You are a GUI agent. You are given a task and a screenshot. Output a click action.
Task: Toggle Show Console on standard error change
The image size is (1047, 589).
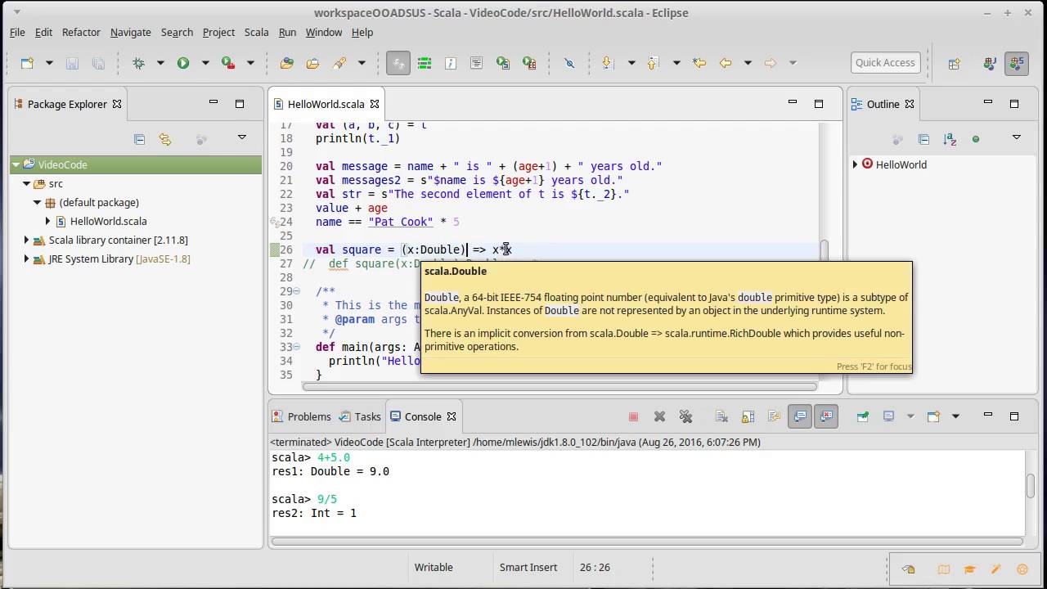tap(826, 416)
